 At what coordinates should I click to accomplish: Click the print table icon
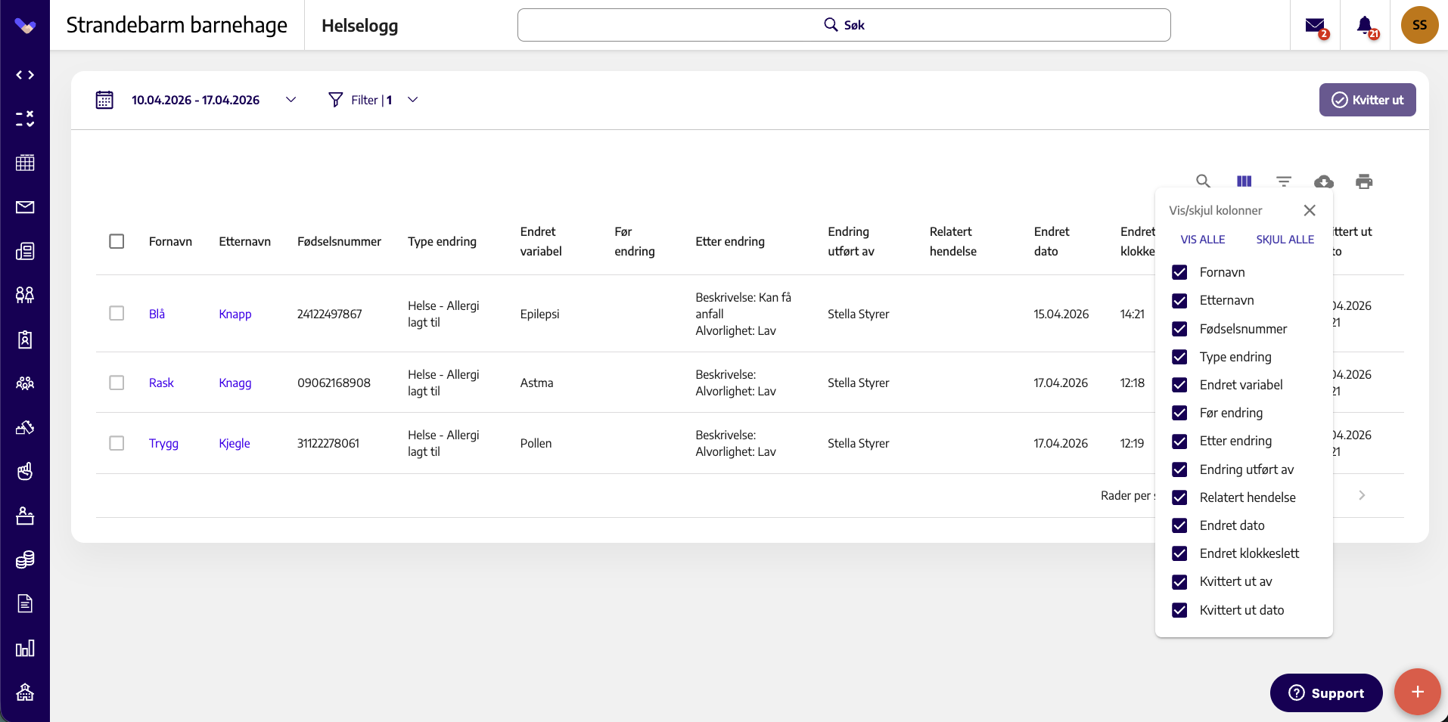pyautogui.click(x=1364, y=181)
